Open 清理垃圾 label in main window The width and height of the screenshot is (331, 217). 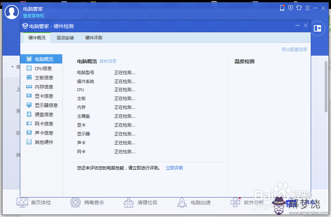pos(147,202)
